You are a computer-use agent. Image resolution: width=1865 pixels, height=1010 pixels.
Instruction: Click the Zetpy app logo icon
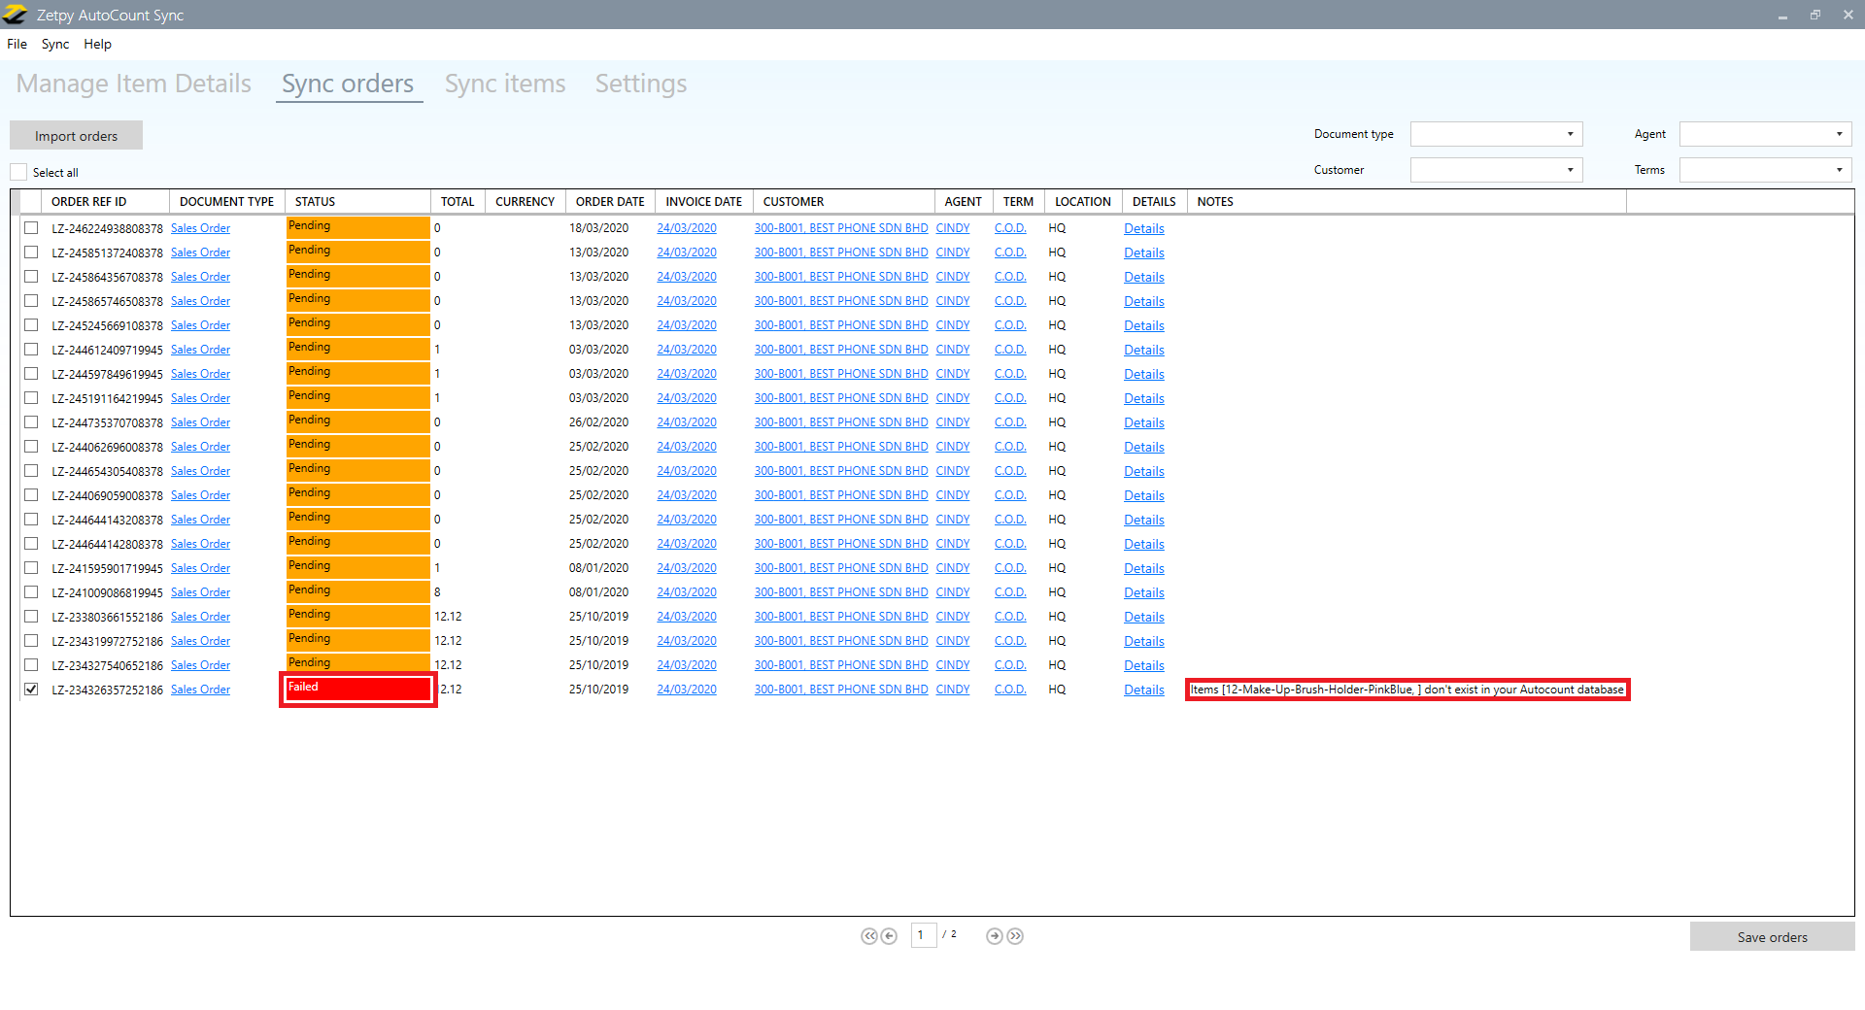pyautogui.click(x=16, y=15)
